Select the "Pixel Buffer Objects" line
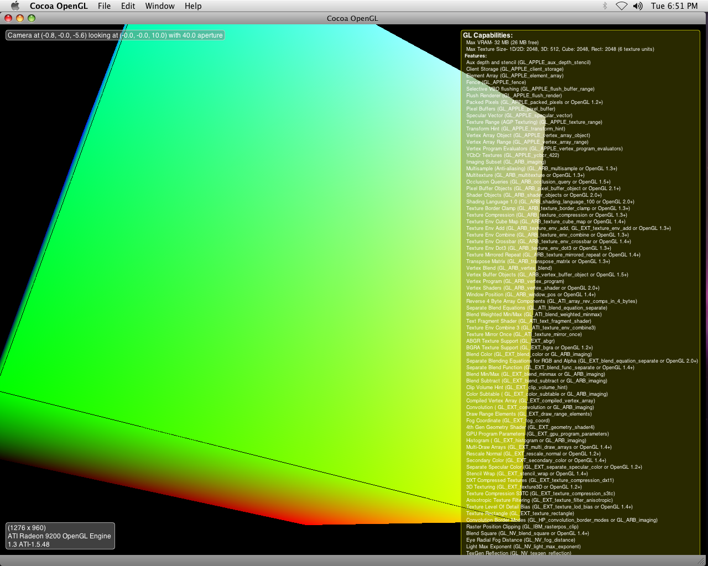Screen dimensions: 708x566 [543, 188]
